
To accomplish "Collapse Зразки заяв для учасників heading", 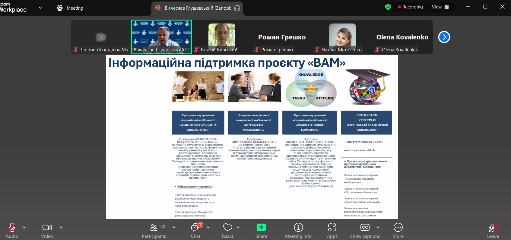I will [x=365, y=164].
